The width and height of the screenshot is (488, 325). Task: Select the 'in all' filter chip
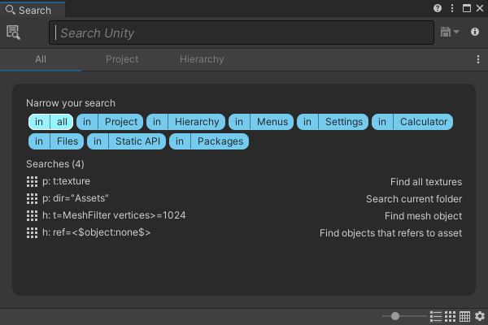point(50,122)
